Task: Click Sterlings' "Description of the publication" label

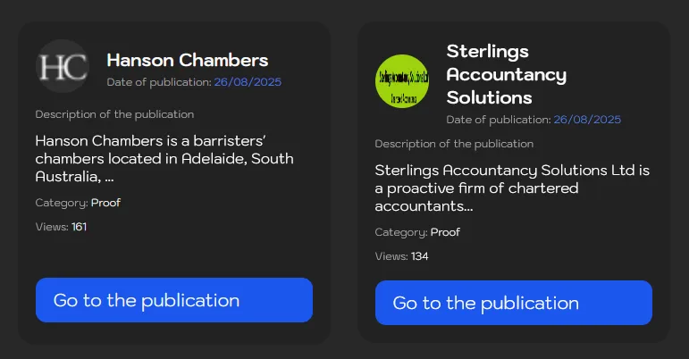Action: (x=454, y=144)
